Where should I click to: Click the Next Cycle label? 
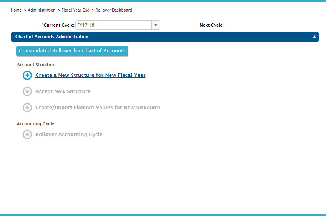(212, 25)
